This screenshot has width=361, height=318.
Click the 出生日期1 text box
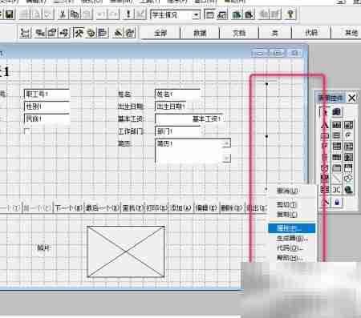tap(171, 107)
